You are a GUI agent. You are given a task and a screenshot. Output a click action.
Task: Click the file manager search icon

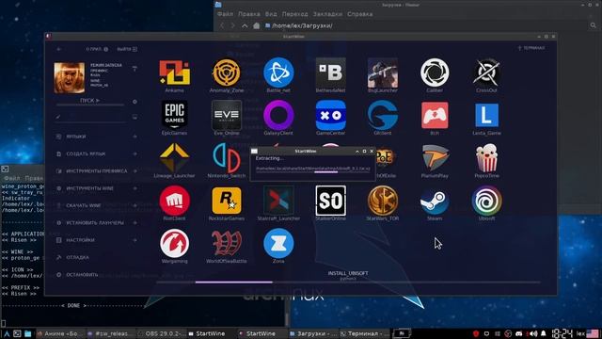pyautogui.click(x=594, y=25)
